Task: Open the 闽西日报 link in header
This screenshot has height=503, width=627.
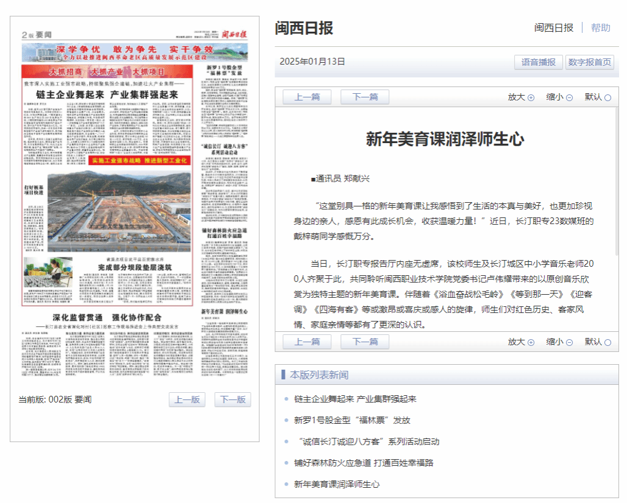Action: click(554, 27)
